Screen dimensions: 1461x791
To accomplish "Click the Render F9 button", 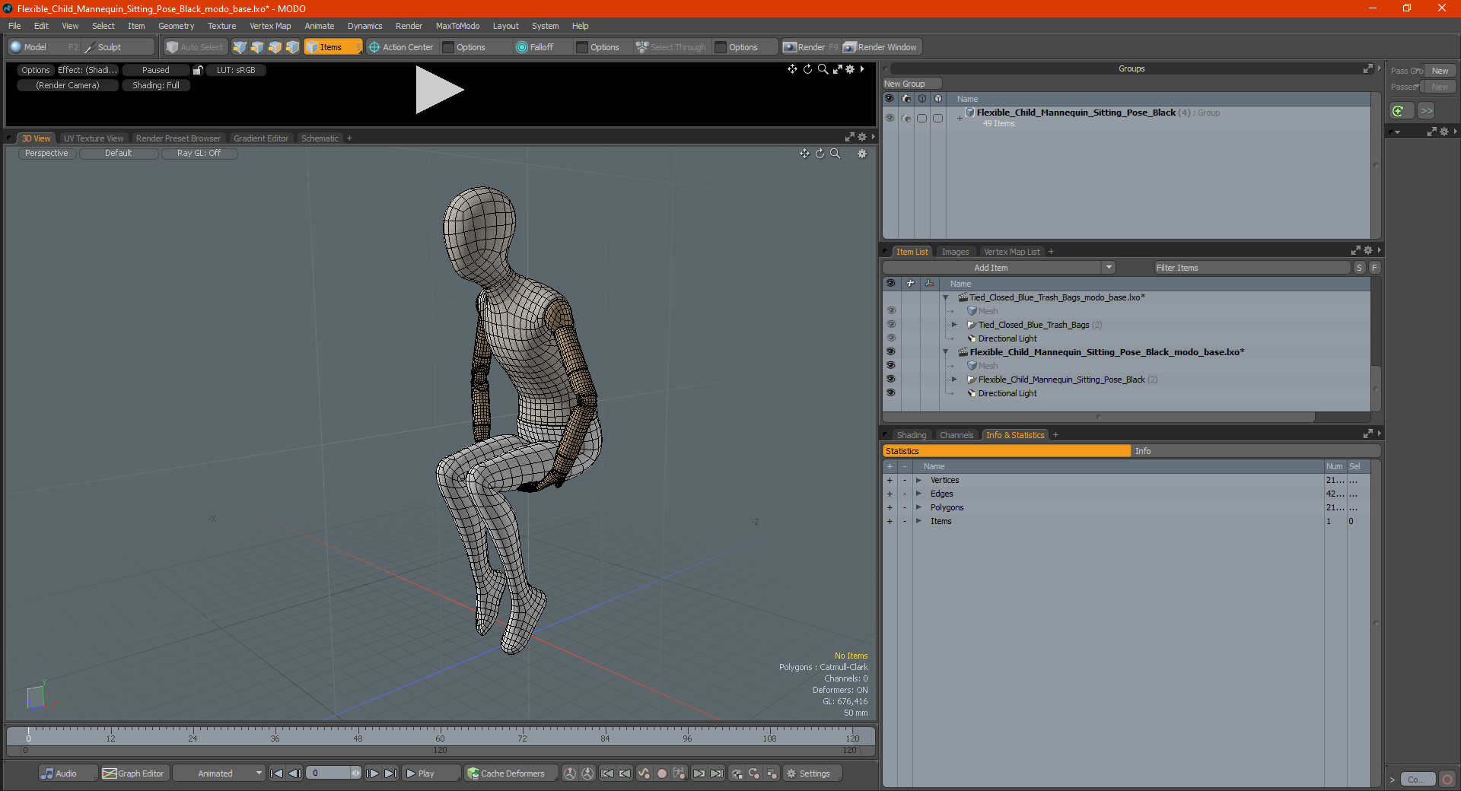I will 810,47.
